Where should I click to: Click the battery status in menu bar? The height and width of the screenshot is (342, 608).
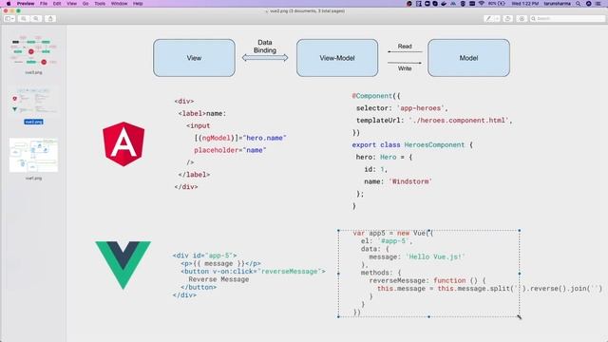tap(497, 4)
